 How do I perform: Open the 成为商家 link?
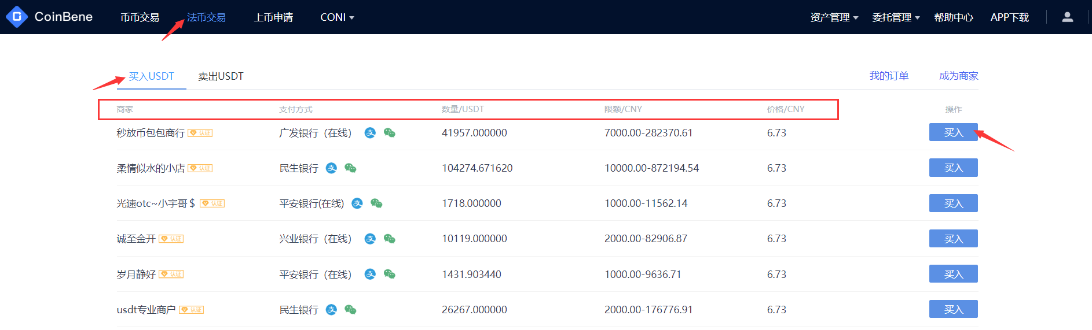tap(959, 76)
